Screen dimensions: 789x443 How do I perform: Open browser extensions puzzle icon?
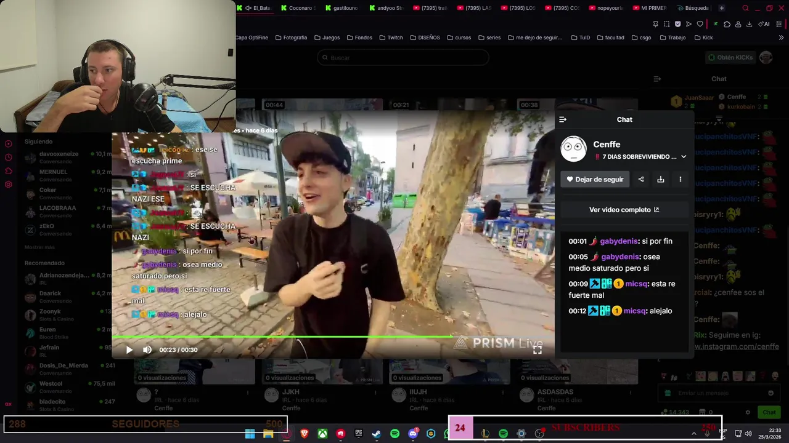[727, 24]
